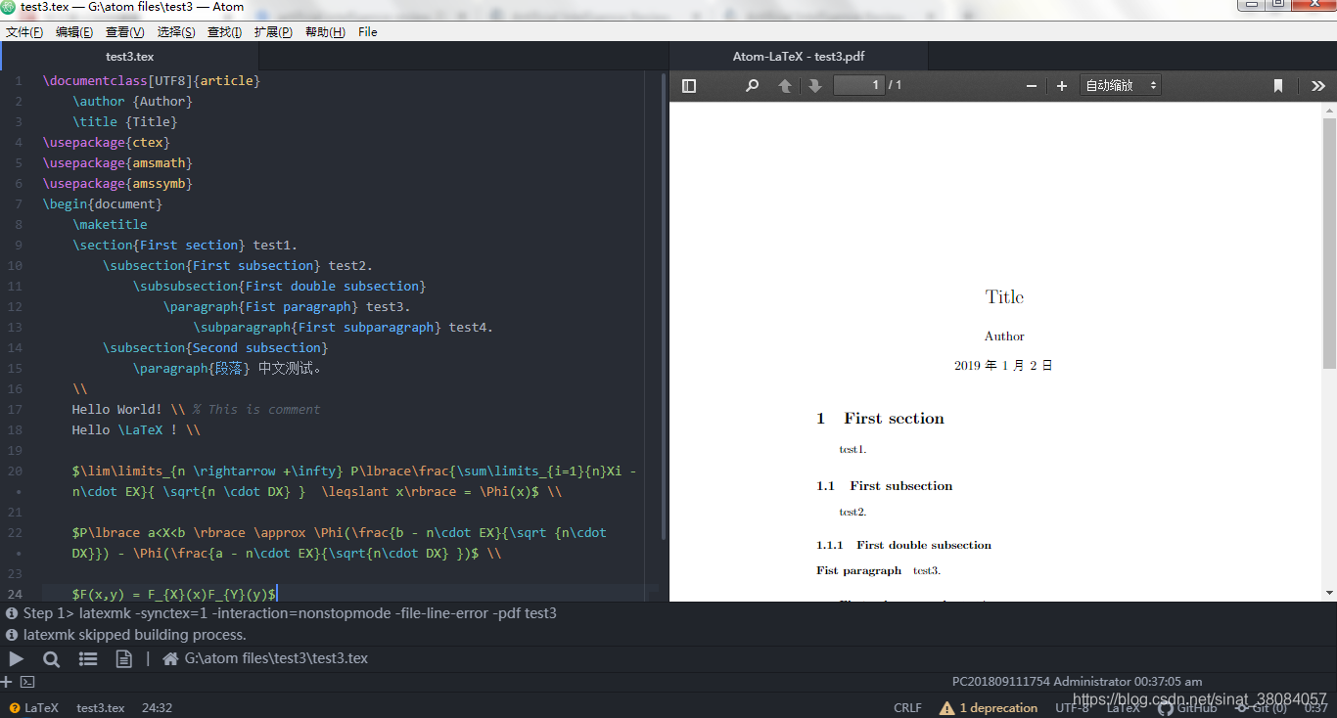
Task: Click the 'Title' text in PDF
Action: pos(1004,297)
